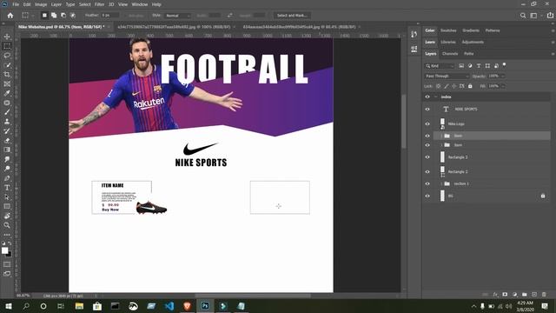Image resolution: width=556 pixels, height=313 pixels.
Task: Open the Image menu
Action: pyautogui.click(x=41, y=4)
